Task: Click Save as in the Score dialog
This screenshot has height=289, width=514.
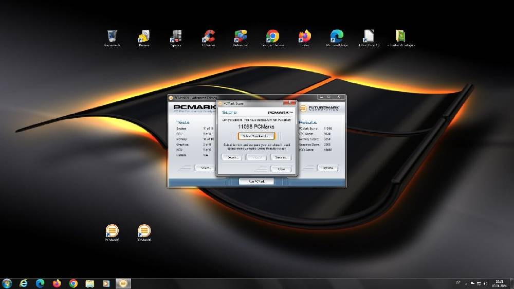Action: click(281, 157)
